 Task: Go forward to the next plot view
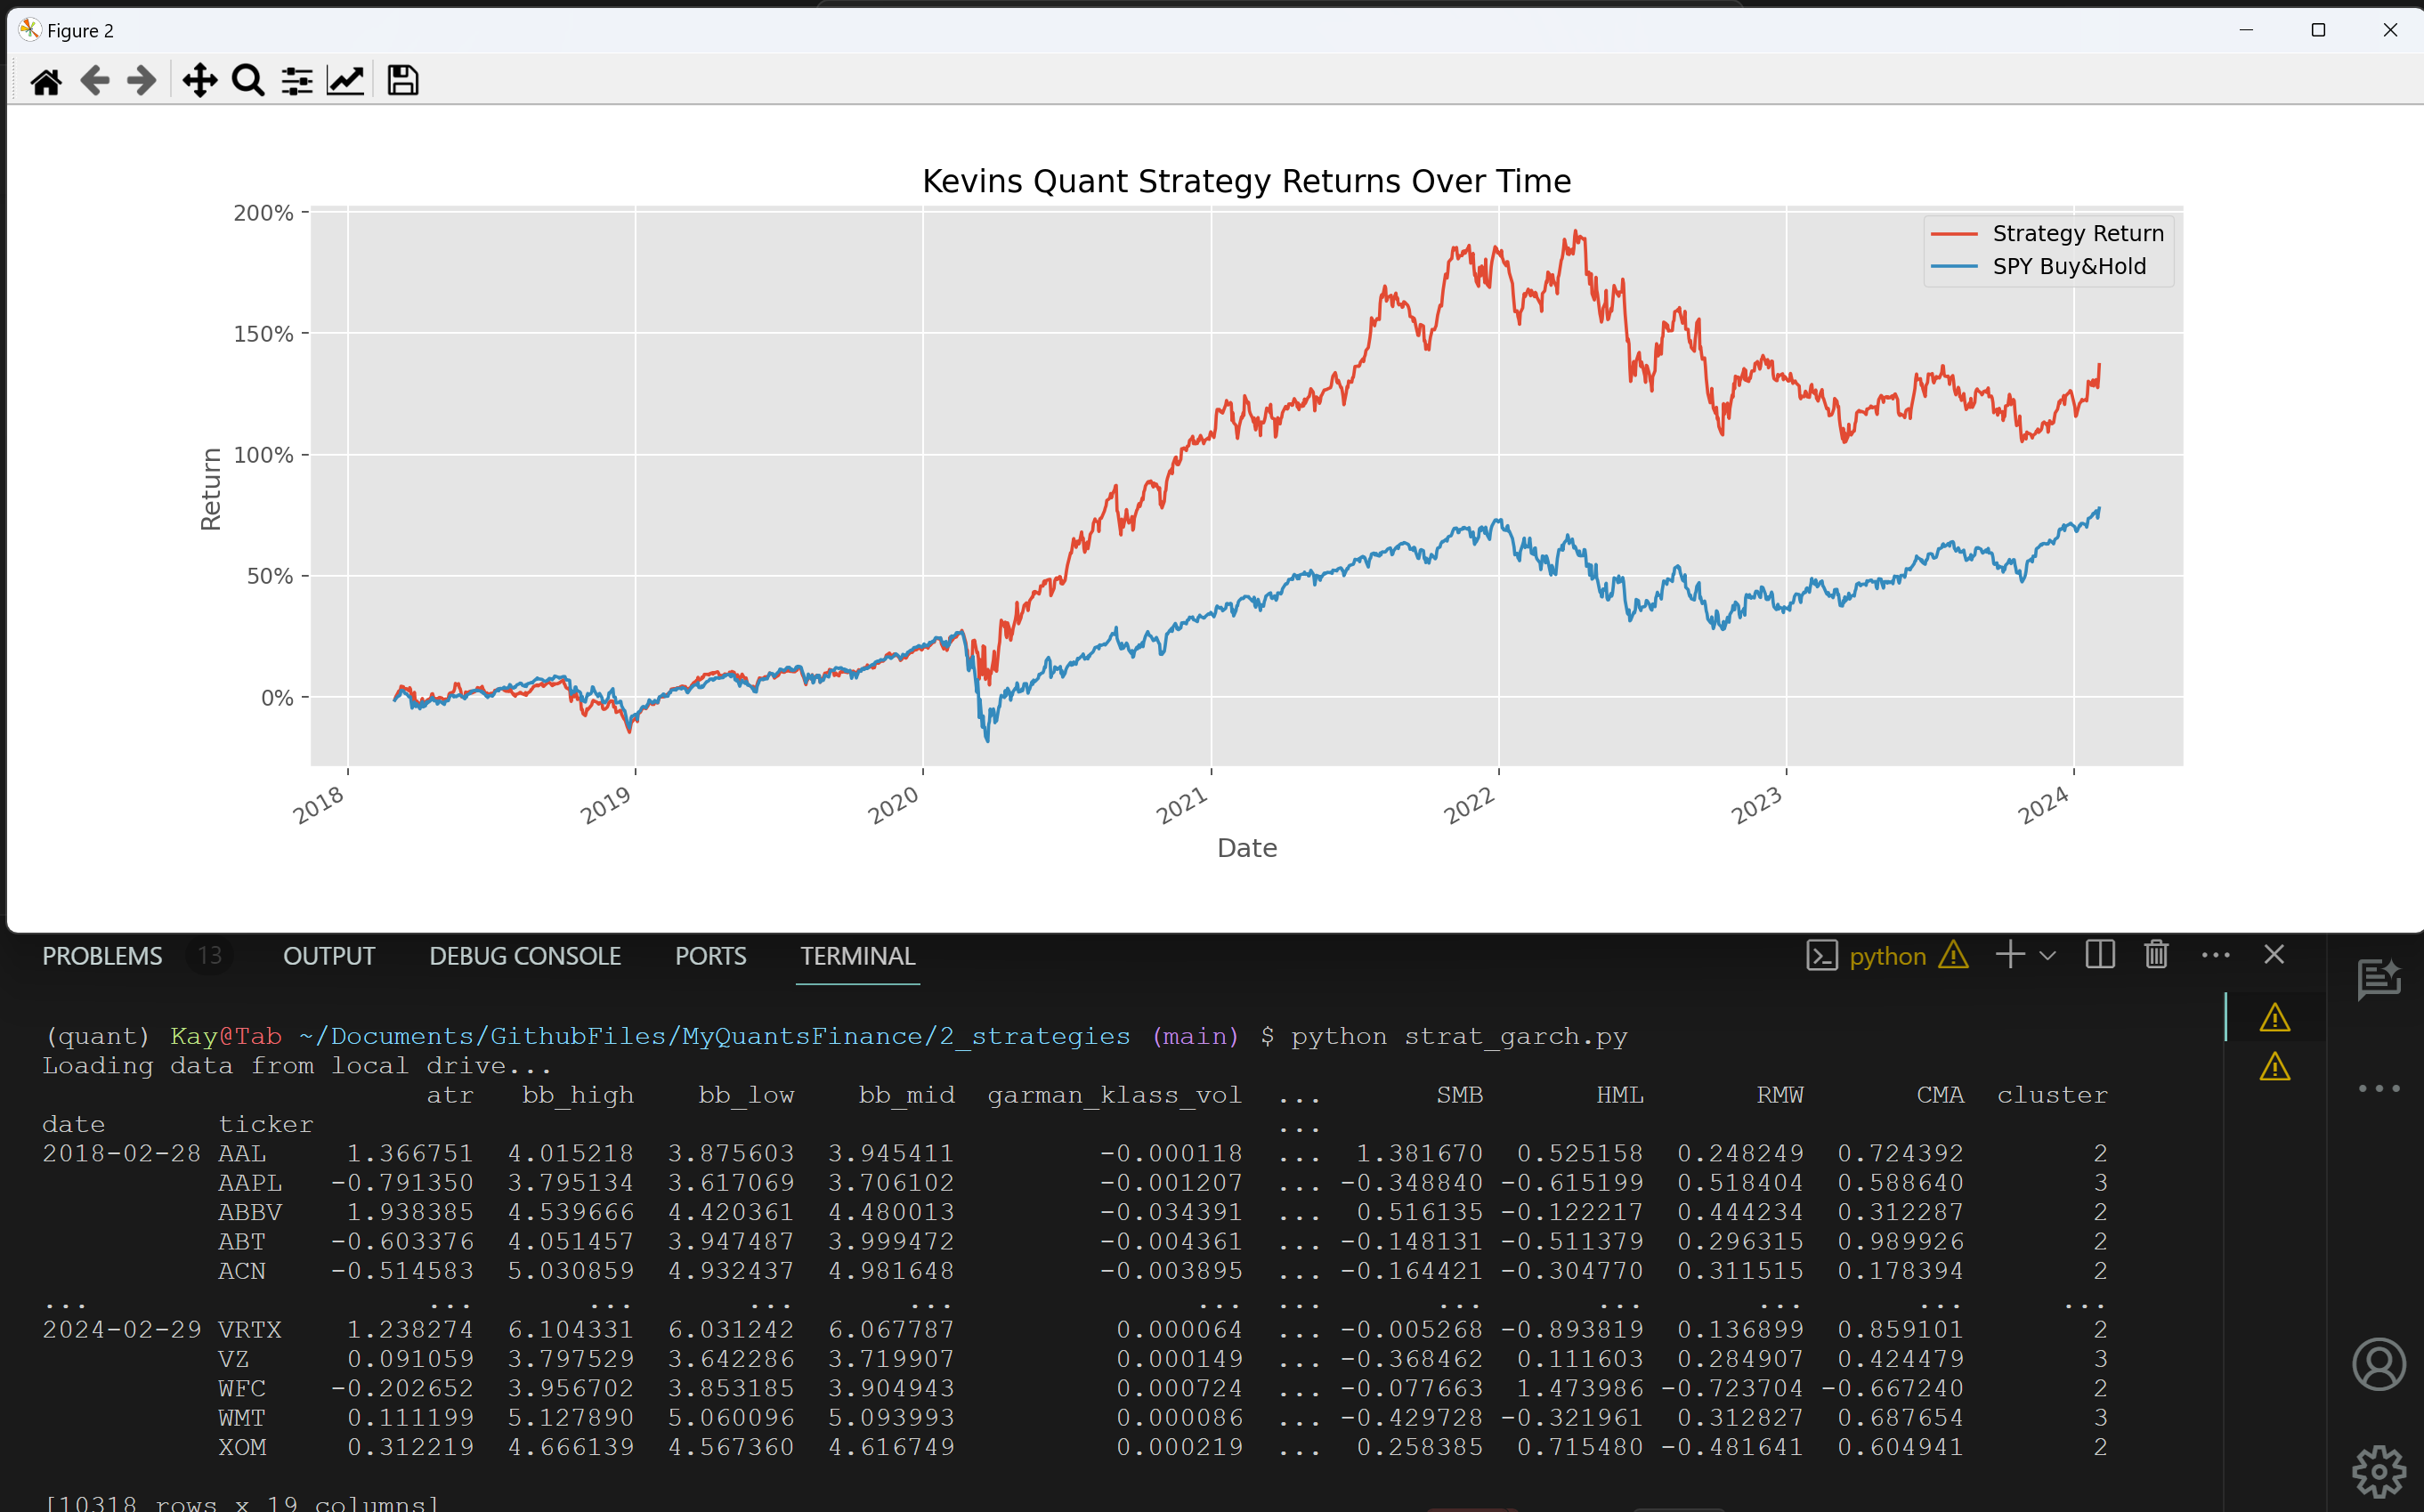[x=142, y=81]
